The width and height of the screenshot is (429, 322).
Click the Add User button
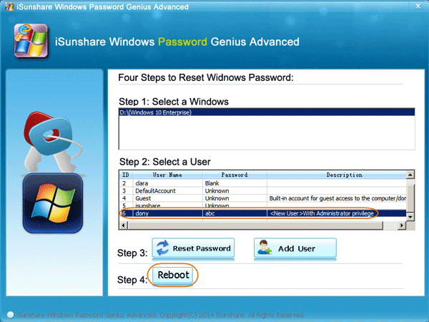[295, 248]
